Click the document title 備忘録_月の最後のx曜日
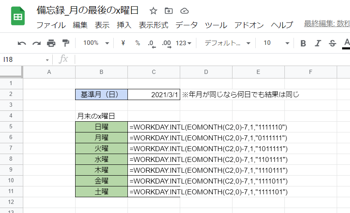 point(88,10)
